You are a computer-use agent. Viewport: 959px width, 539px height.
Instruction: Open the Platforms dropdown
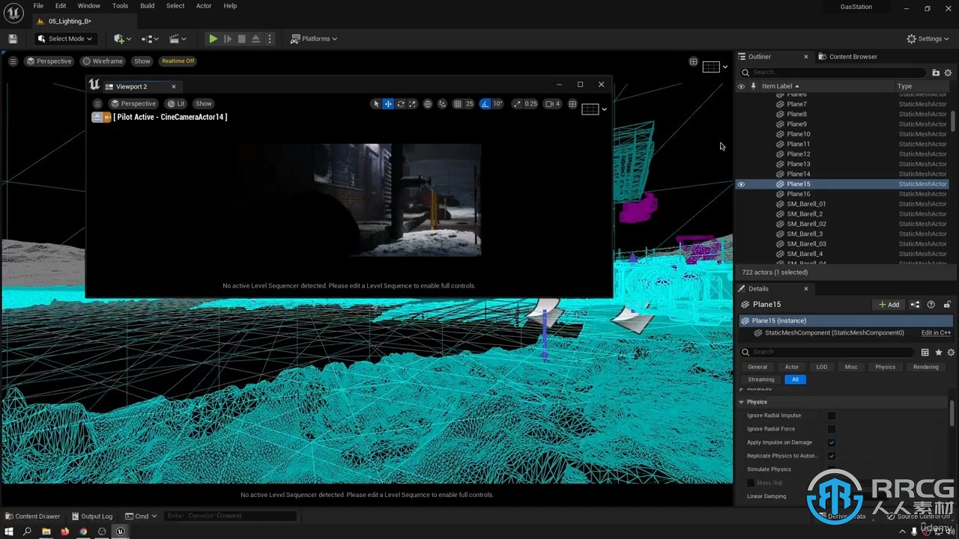[x=314, y=39]
